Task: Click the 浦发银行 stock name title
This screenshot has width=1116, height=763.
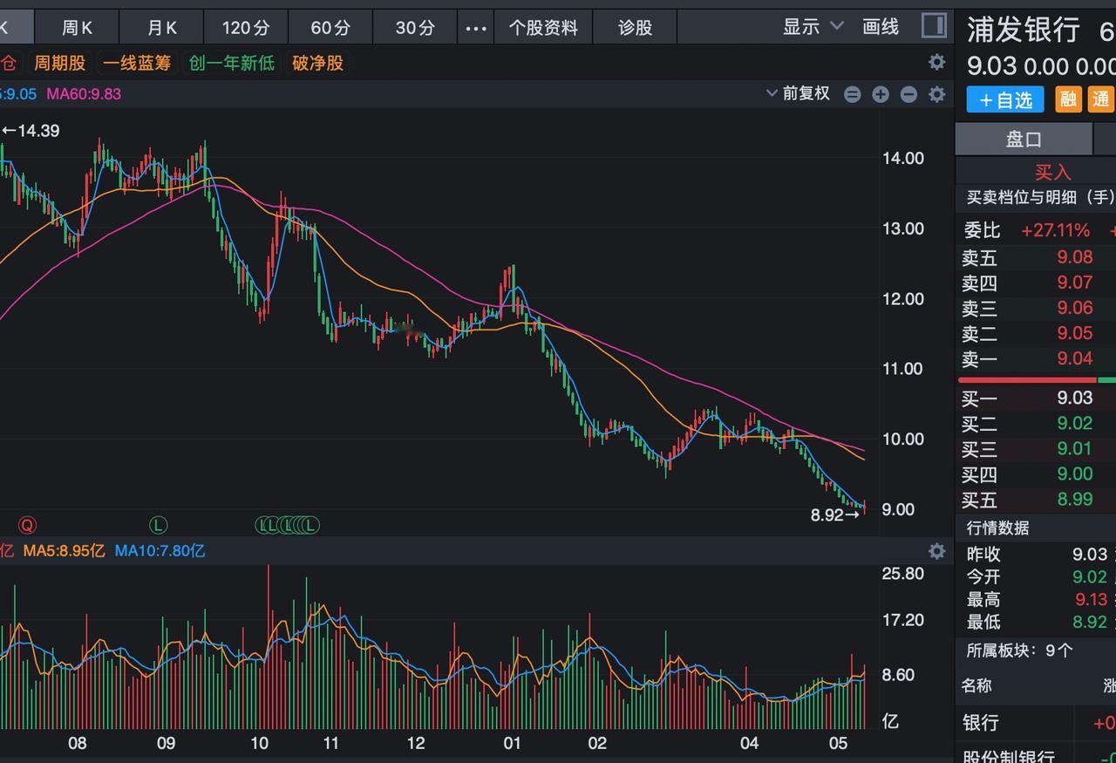Action: [1024, 30]
